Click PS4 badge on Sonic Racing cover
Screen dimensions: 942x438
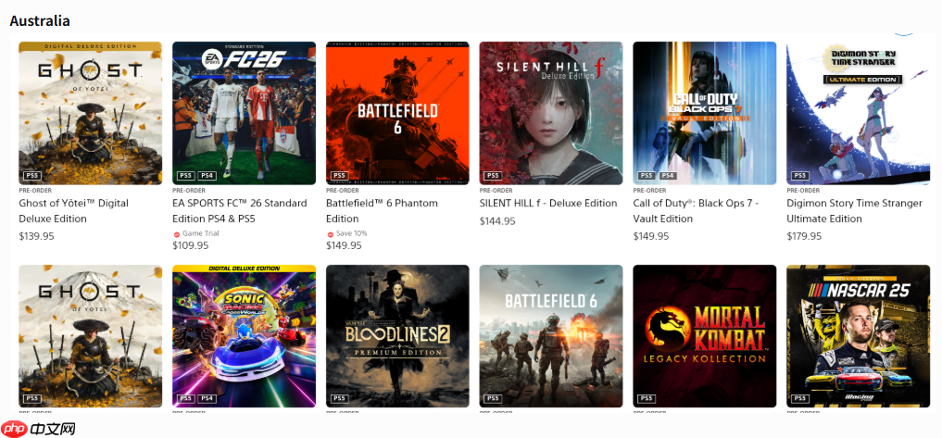(207, 398)
